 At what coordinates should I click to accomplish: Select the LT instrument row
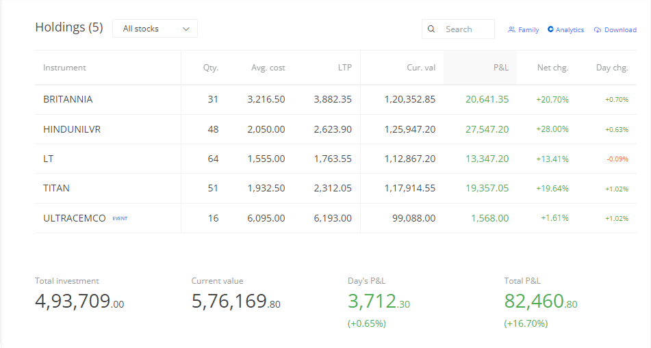[335, 159]
